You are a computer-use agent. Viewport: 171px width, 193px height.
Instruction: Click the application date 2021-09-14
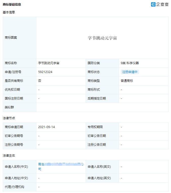coord(46,127)
